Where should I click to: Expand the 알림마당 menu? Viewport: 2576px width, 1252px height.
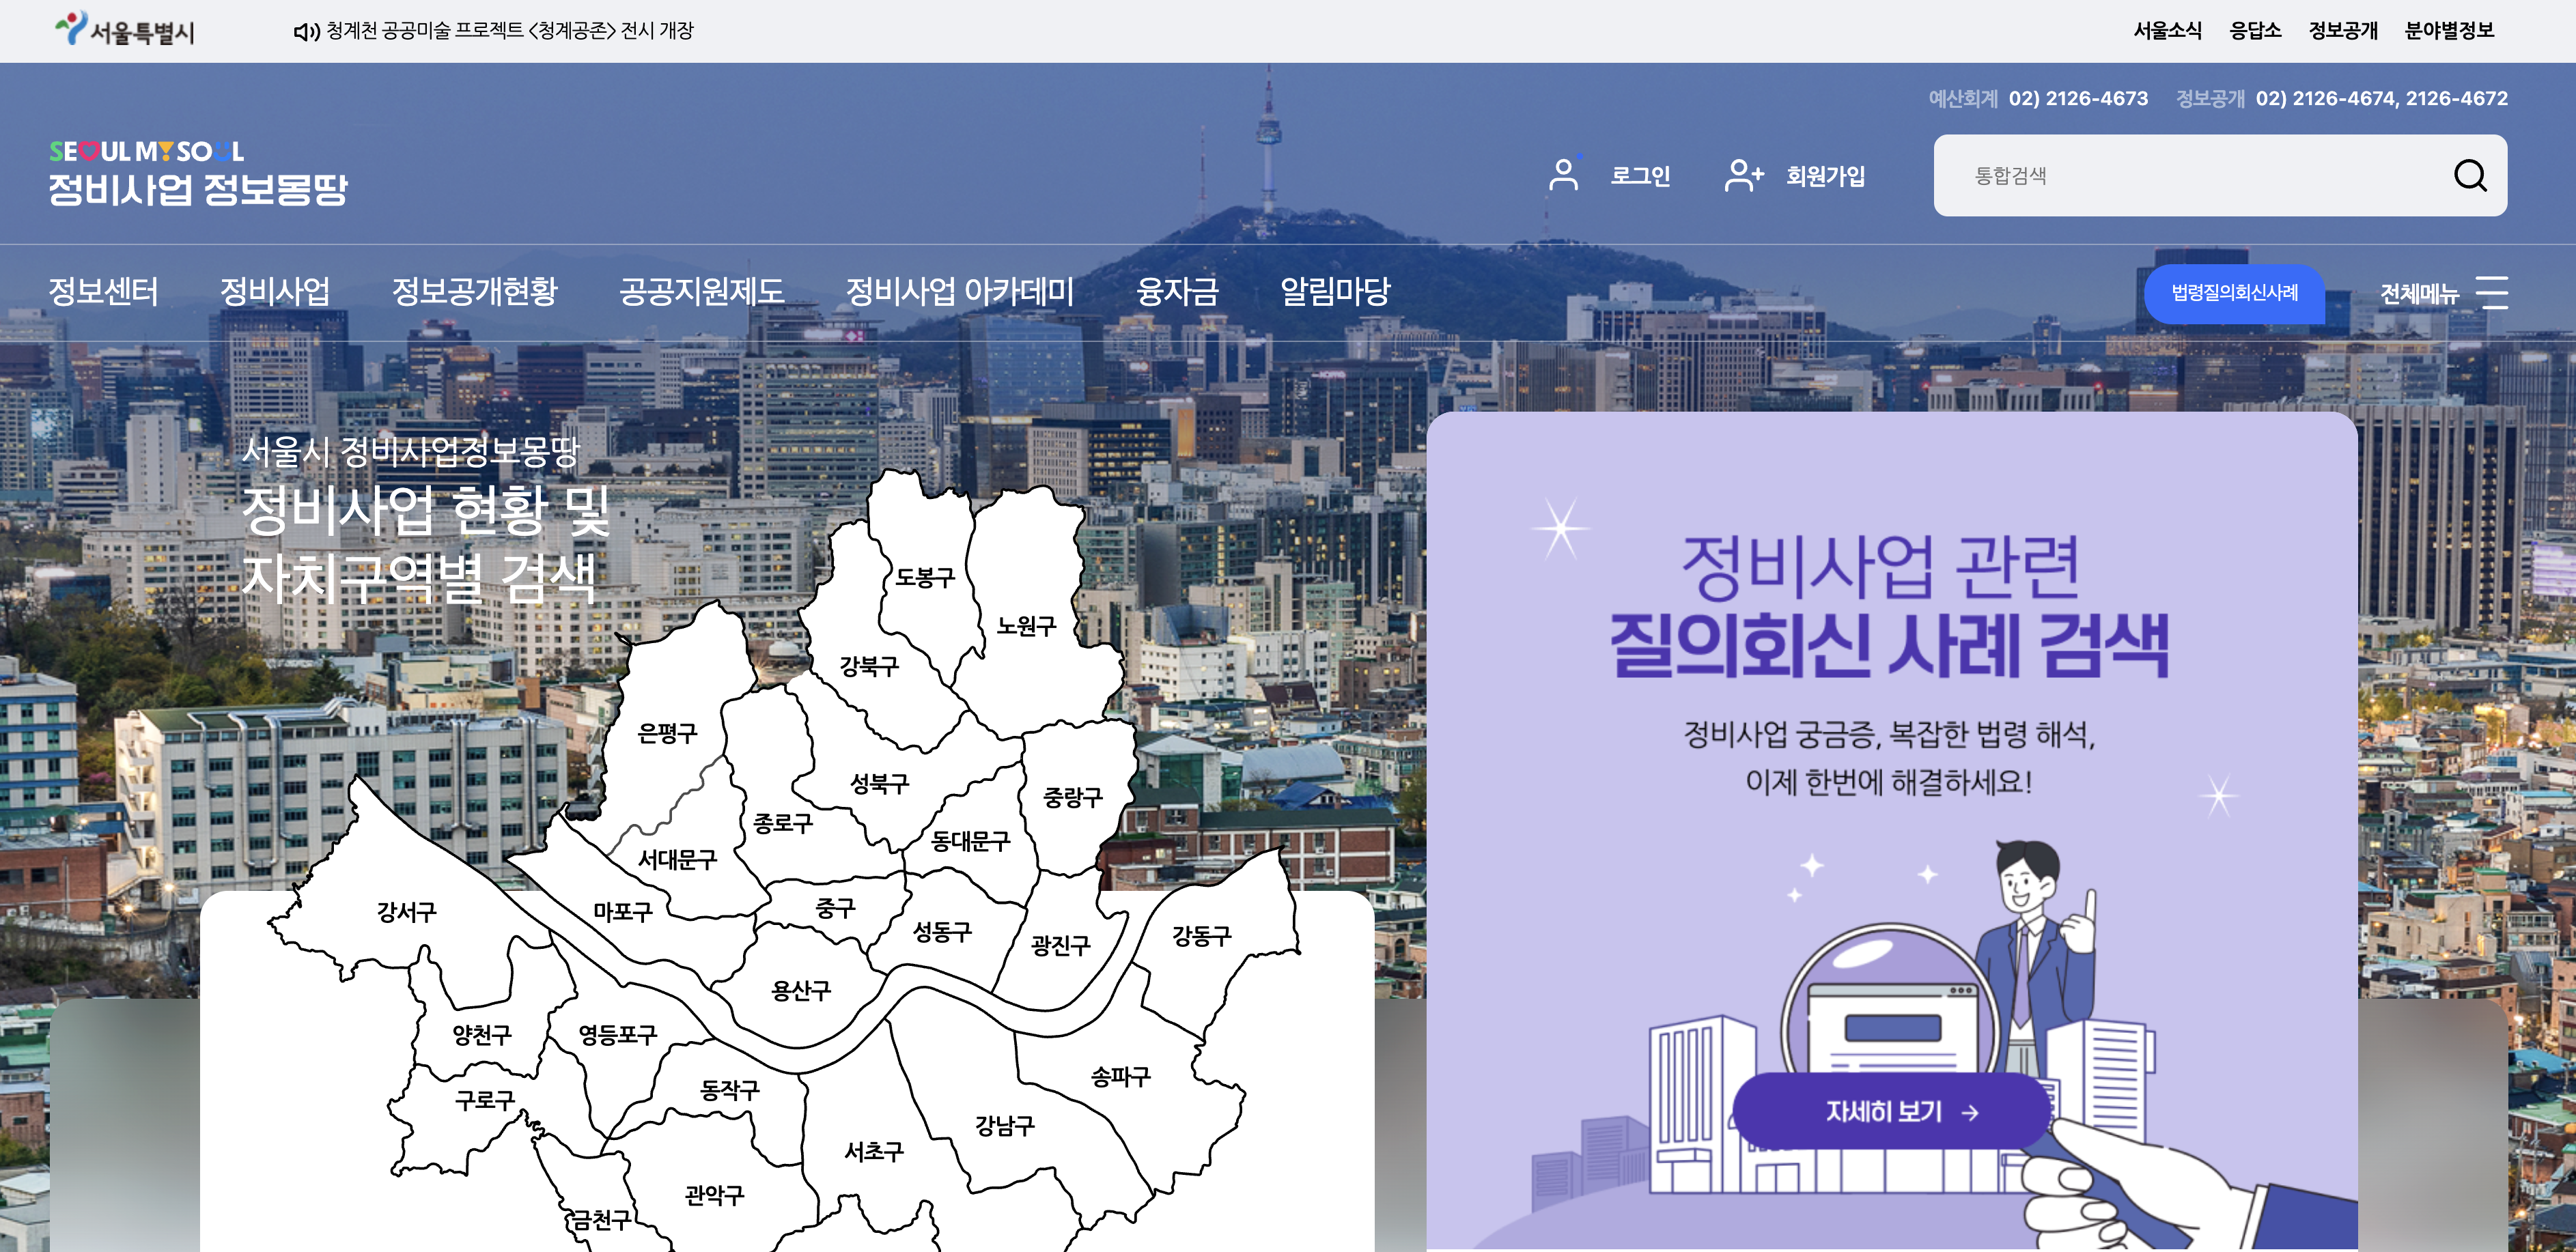pyautogui.click(x=1335, y=292)
